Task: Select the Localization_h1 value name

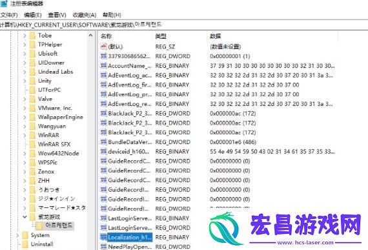Action: click(130, 237)
